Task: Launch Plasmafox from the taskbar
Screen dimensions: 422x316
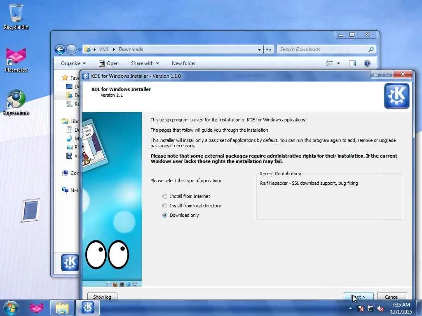Action: pyautogui.click(x=37, y=308)
